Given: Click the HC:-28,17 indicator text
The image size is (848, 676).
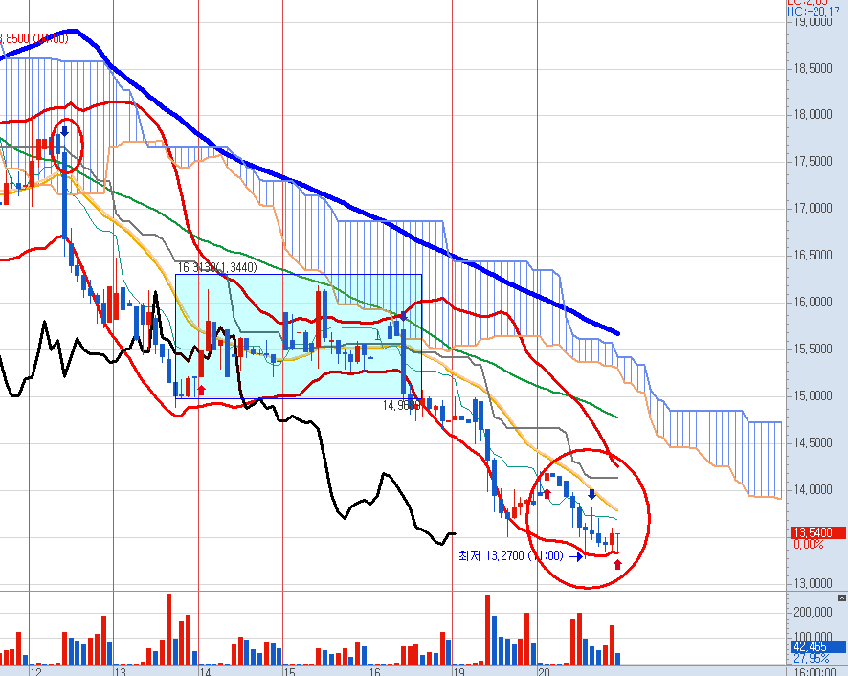Looking at the screenshot, I should [814, 11].
